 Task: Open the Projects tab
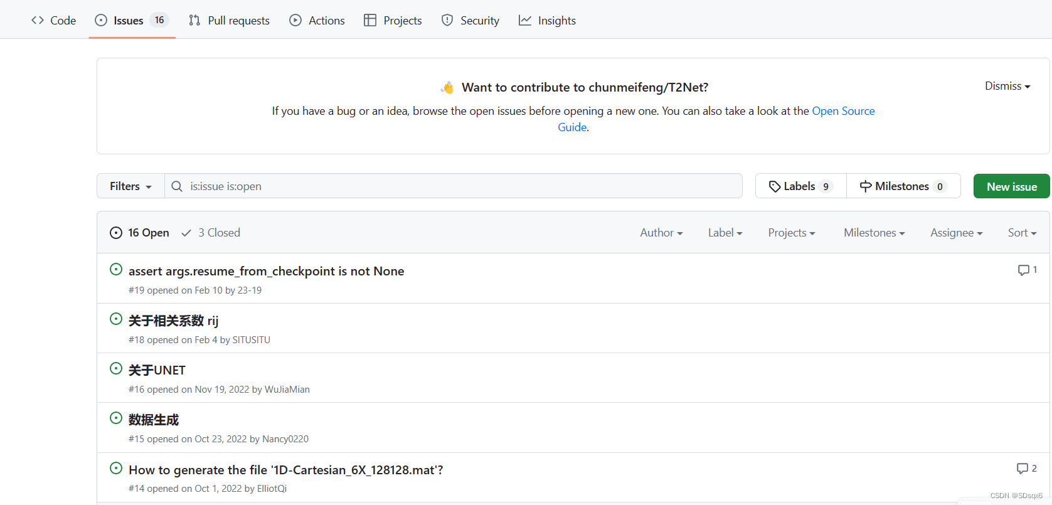point(393,20)
